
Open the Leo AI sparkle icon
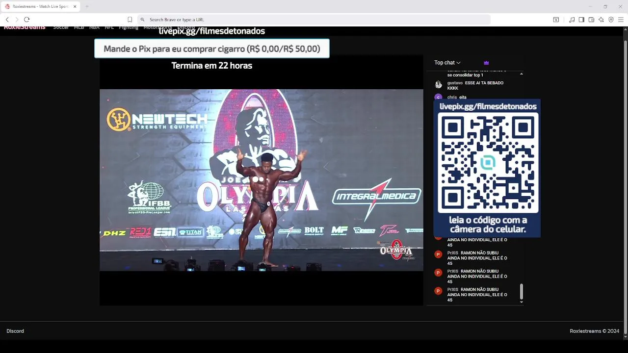[x=601, y=20]
